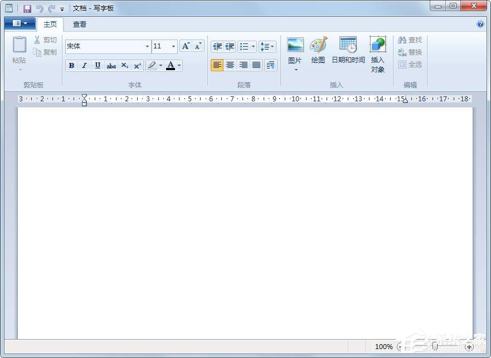Expand the 宋体 font family dropdown
The image size is (491, 358).
[x=147, y=47]
